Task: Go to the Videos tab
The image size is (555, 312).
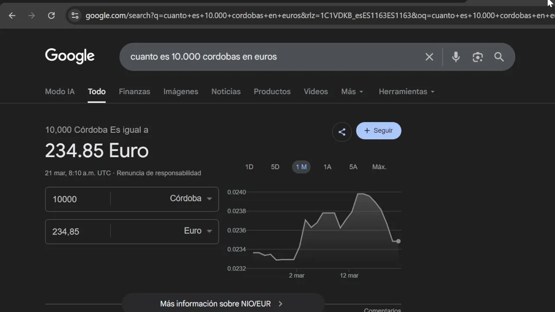Action: pyautogui.click(x=316, y=91)
